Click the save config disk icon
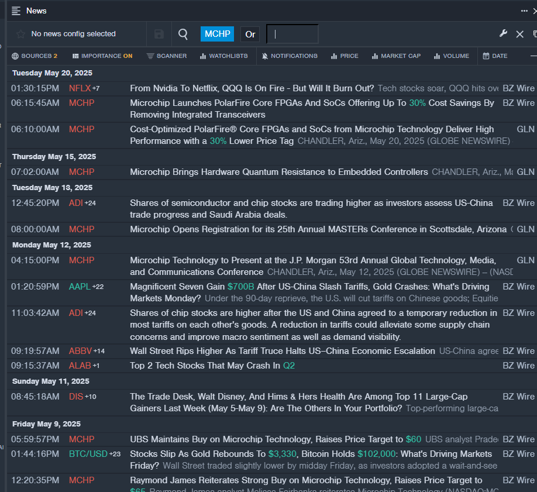537x492 pixels. (x=159, y=34)
